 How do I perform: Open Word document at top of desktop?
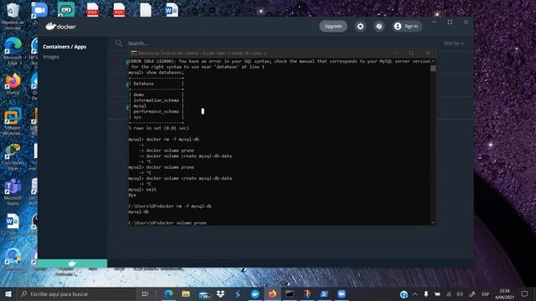click(172, 10)
